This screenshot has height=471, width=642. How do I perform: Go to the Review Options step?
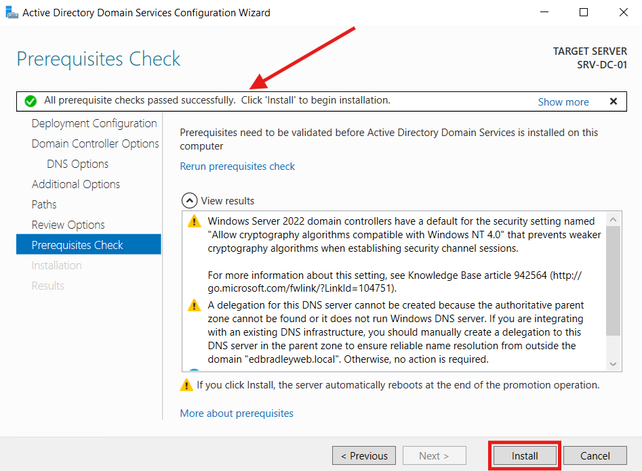68,225
